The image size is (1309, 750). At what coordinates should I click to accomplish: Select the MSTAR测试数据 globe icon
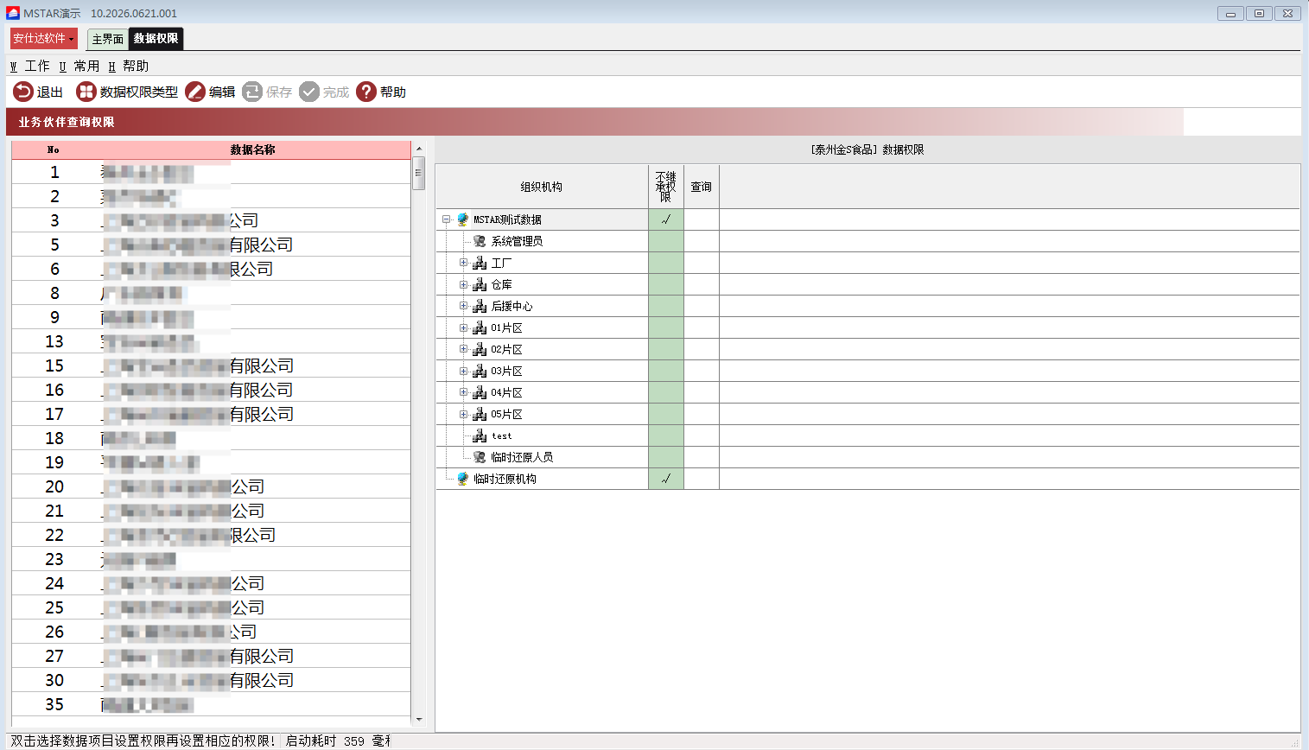tap(463, 219)
